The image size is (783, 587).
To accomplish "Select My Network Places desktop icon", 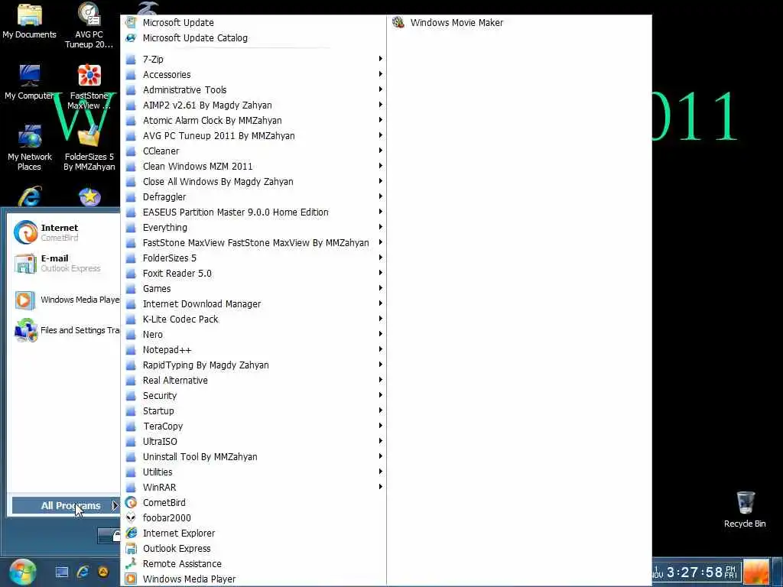I will (x=30, y=148).
